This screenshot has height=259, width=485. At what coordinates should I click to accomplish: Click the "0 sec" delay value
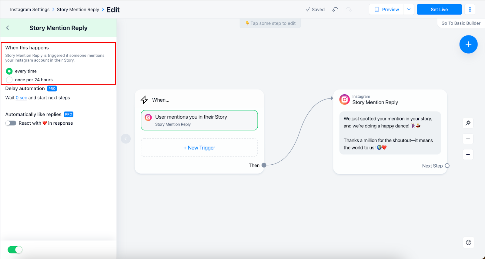(x=21, y=98)
